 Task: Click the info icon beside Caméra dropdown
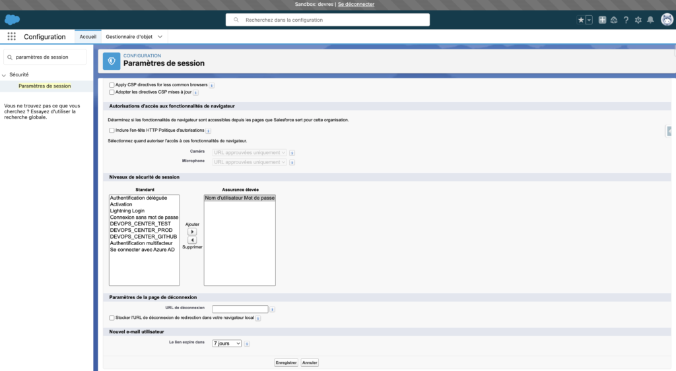pos(292,153)
